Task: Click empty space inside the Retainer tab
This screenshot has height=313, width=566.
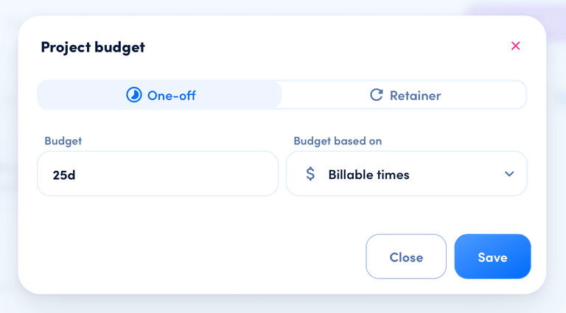Action: coord(486,95)
